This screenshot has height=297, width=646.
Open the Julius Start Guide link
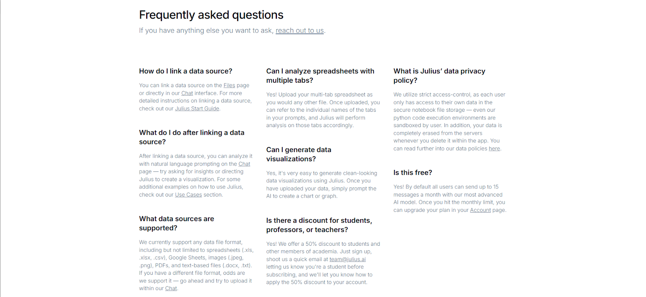(x=197, y=109)
